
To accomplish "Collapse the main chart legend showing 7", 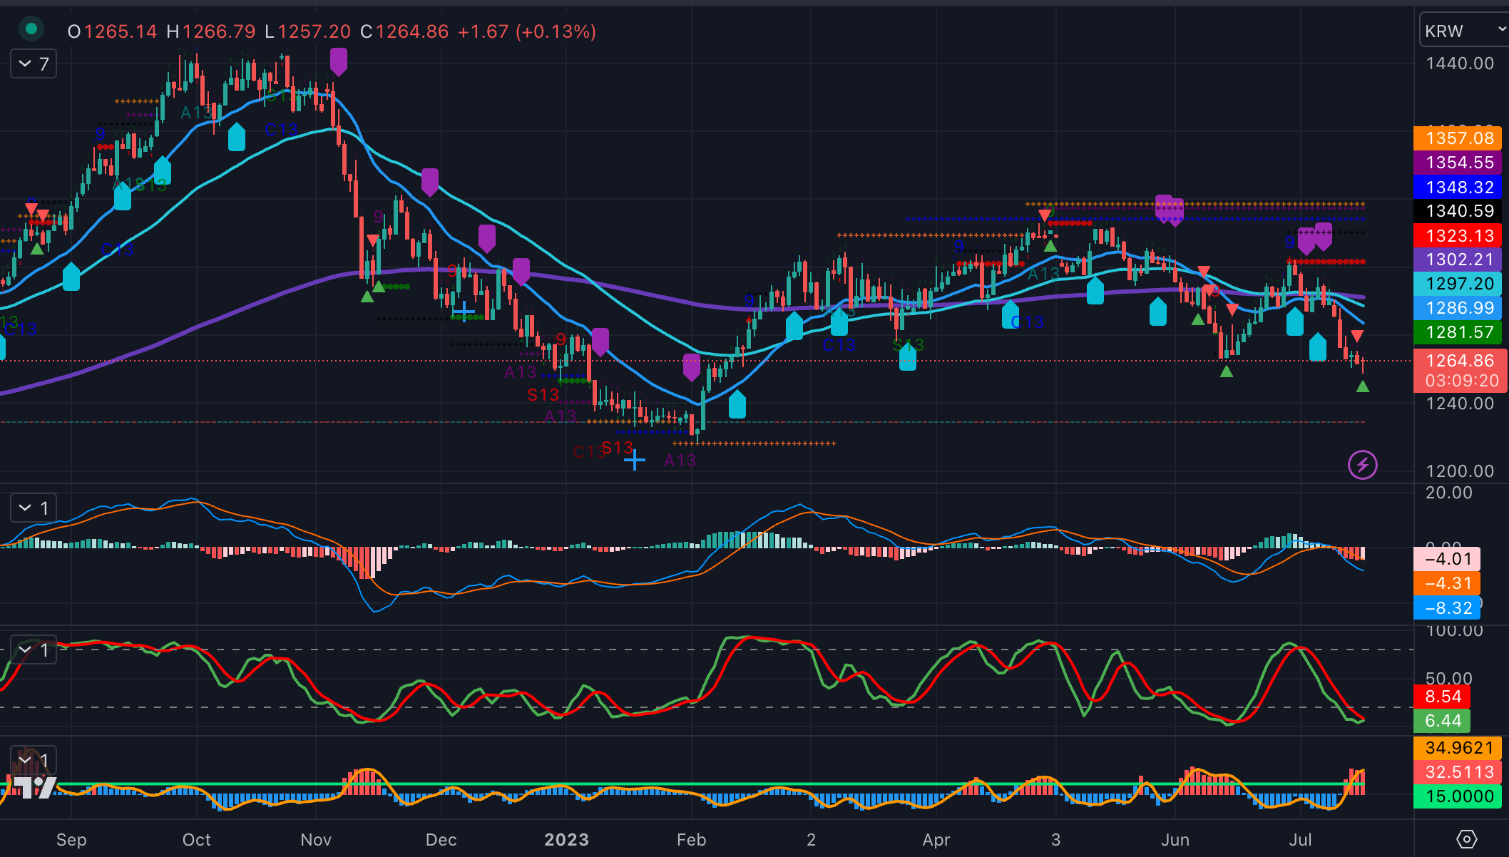I will (26, 64).
